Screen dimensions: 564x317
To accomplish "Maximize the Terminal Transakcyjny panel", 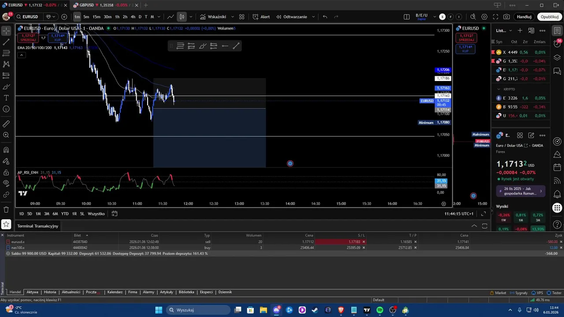I will tap(485, 226).
